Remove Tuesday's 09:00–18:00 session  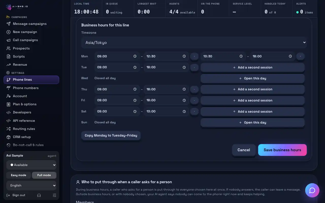[194, 67]
